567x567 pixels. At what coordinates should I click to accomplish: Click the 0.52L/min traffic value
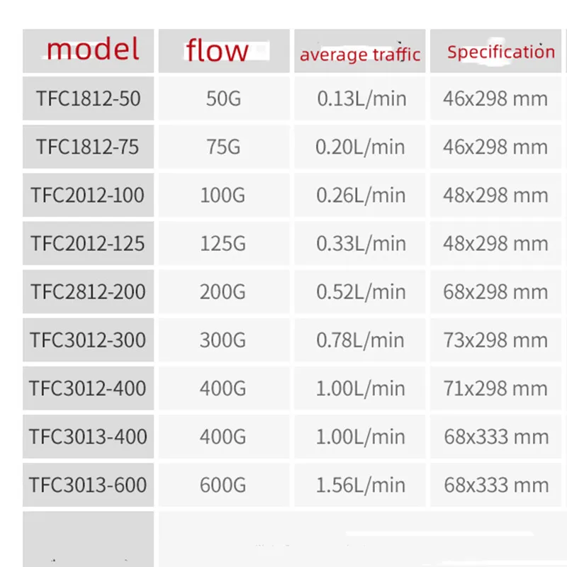[x=361, y=291]
